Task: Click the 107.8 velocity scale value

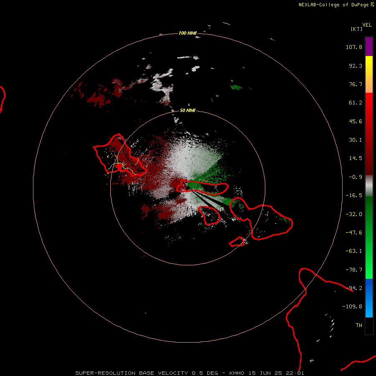Action: coord(354,47)
